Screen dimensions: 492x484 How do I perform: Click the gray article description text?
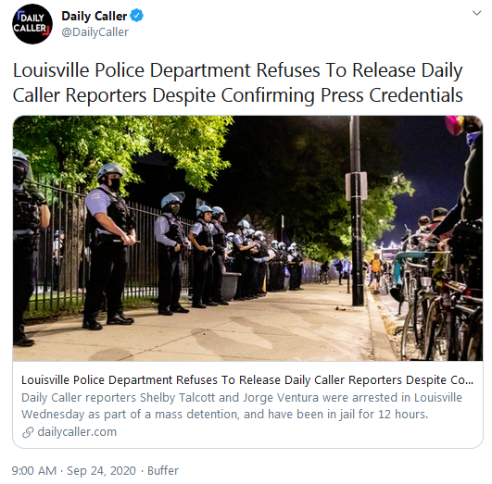pyautogui.click(x=242, y=405)
